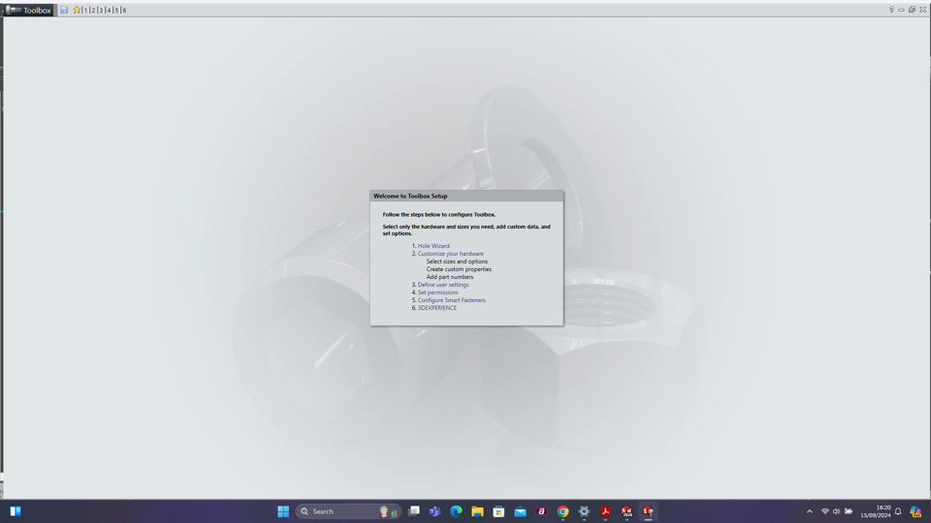Jump to step 3 in toolbar
The width and height of the screenshot is (931, 523).
pyautogui.click(x=101, y=10)
